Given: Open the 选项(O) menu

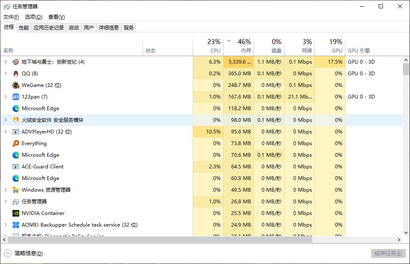Looking at the screenshot, I should pos(33,17).
